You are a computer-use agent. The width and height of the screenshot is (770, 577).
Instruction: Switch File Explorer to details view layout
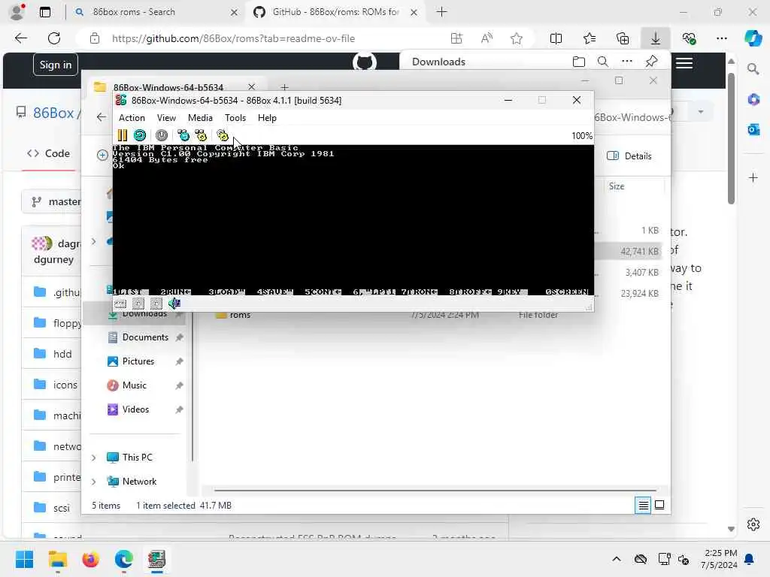click(643, 505)
